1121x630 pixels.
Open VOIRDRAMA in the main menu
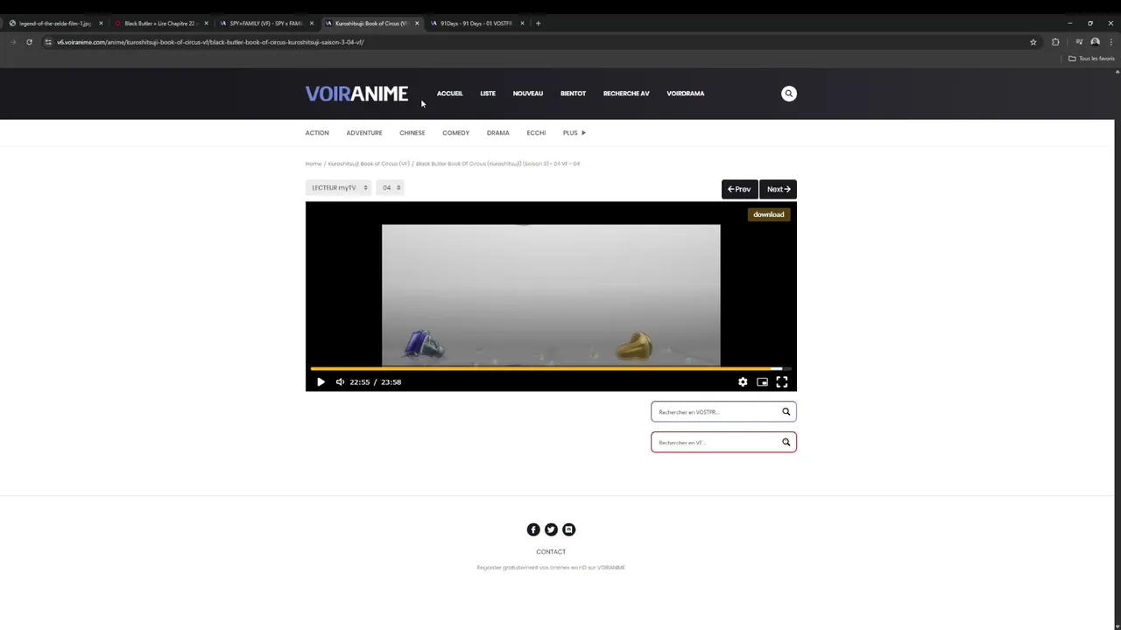pyautogui.click(x=685, y=94)
